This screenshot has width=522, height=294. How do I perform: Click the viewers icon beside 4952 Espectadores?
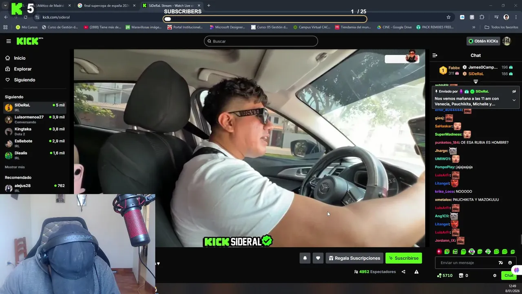point(356,272)
